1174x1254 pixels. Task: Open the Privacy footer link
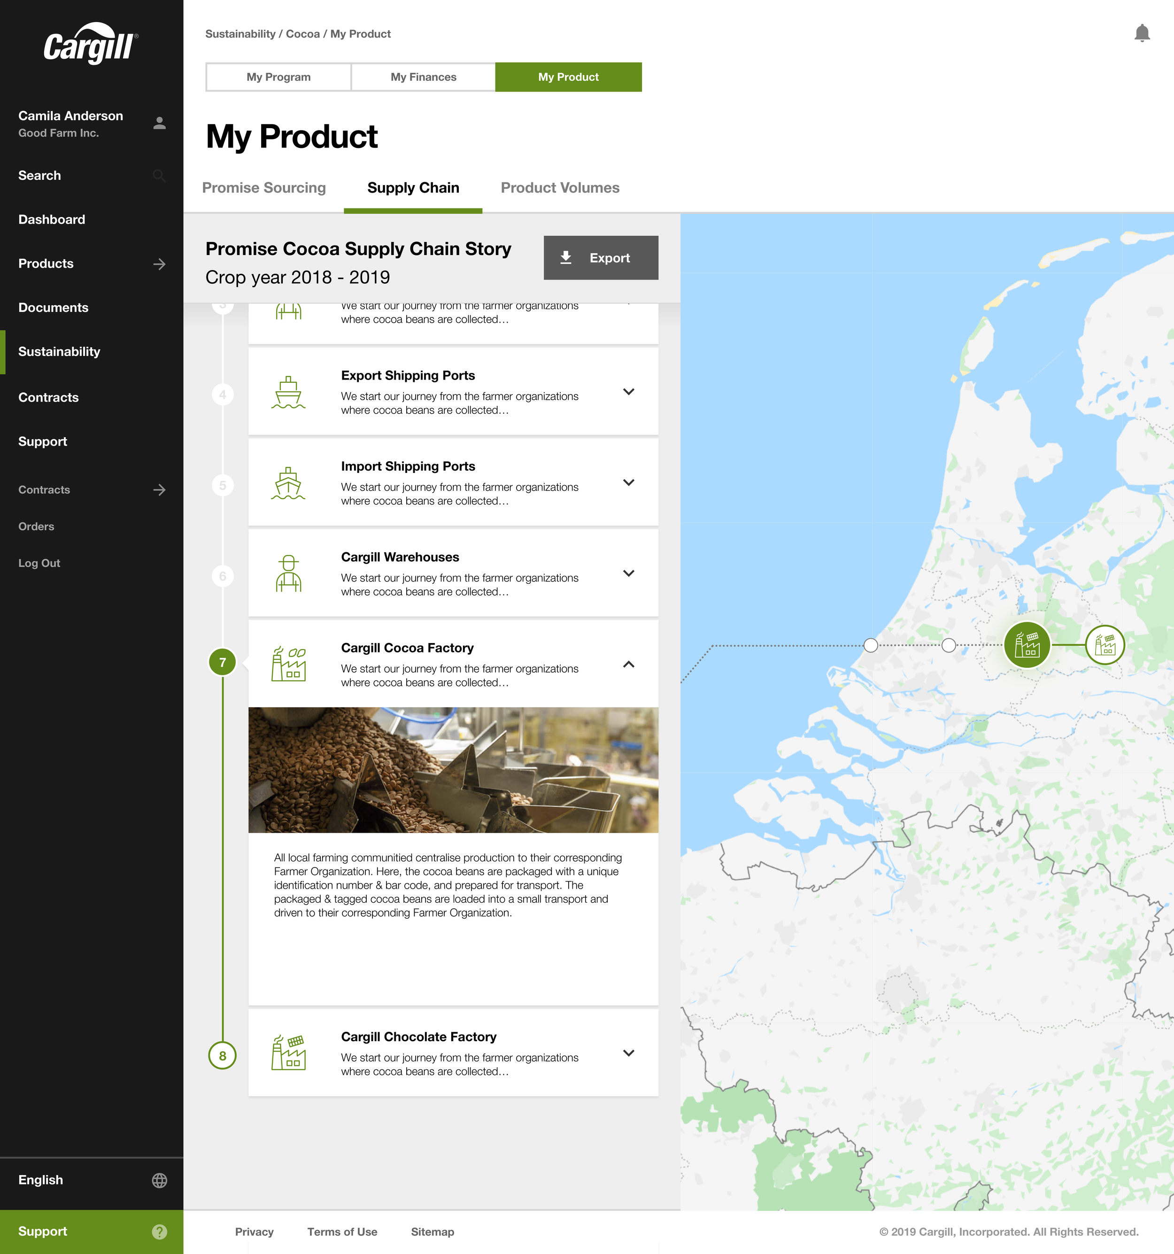click(x=254, y=1232)
